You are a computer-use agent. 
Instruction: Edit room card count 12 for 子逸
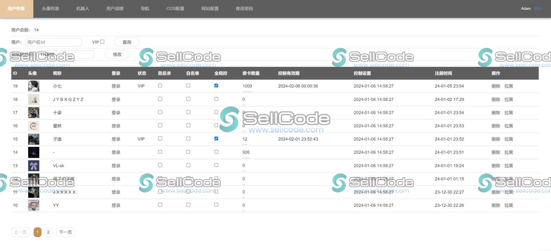click(x=245, y=139)
